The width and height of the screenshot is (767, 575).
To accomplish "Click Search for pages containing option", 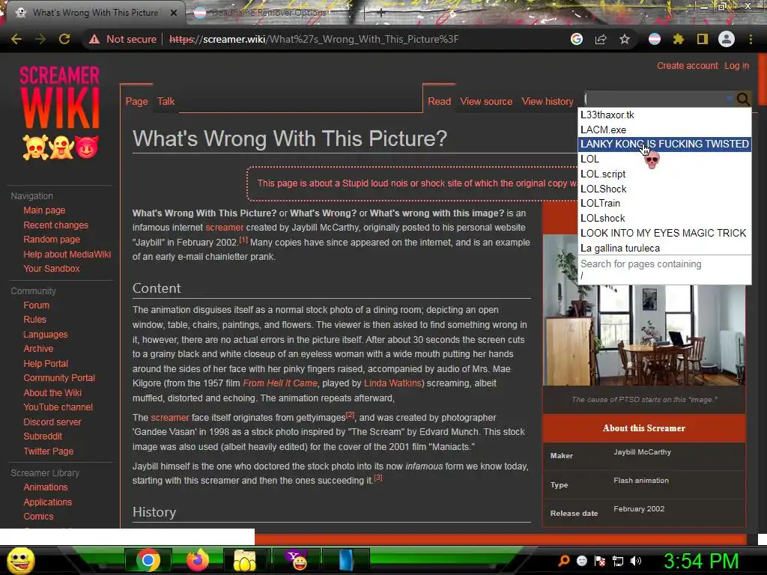I will click(665, 270).
